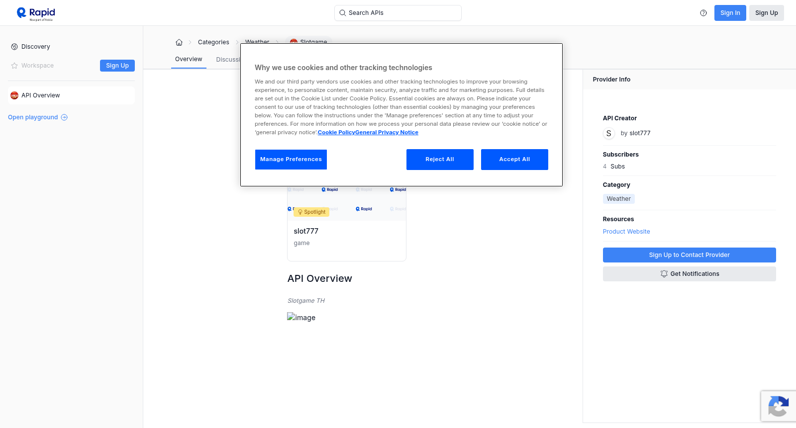Open the Categories breadcrumb
The width and height of the screenshot is (796, 428).
click(213, 42)
